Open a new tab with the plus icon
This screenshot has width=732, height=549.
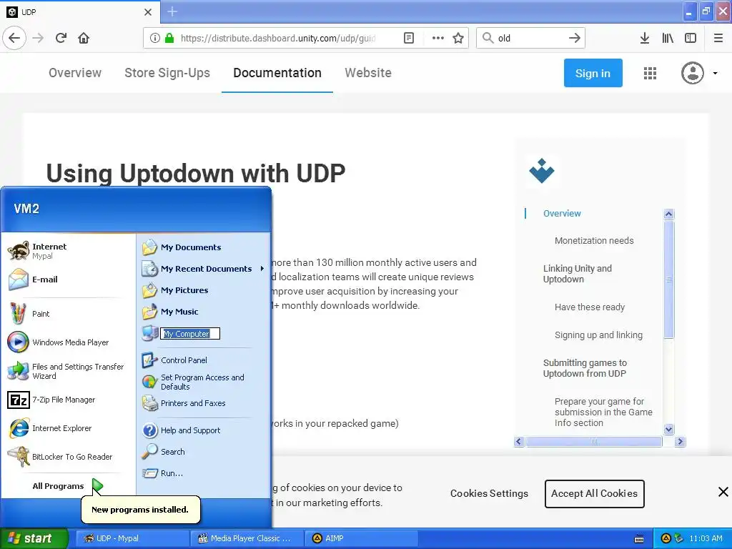tap(172, 11)
